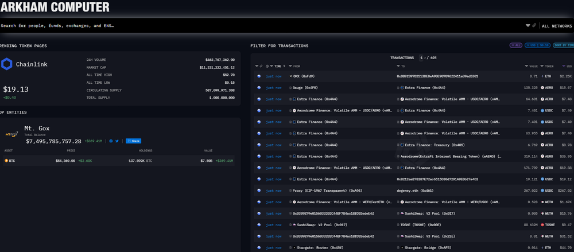The image size is (574, 252).
Task: Open TOSHE (TOSHE) (0x00E) recipient
Action: (x=422, y=224)
